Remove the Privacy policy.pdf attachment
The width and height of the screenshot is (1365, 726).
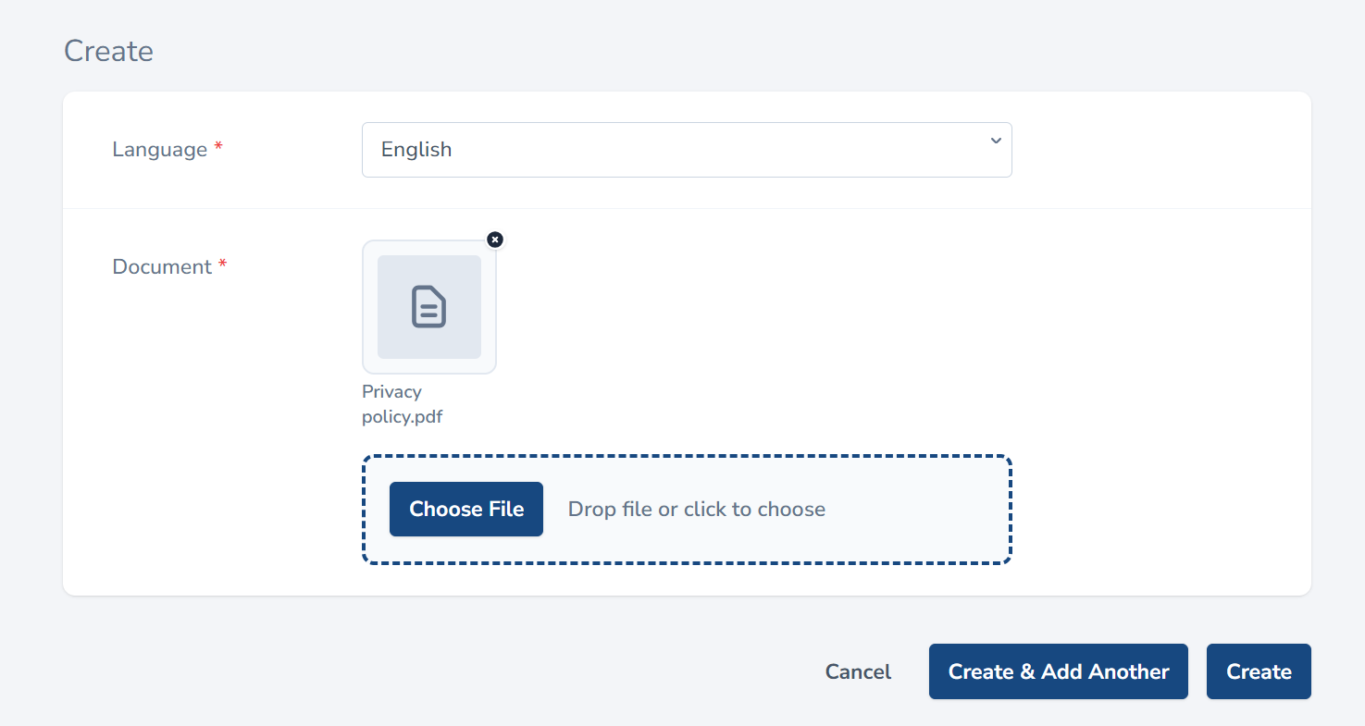point(495,240)
